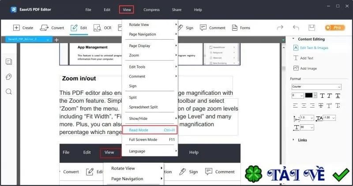Click the orange Pro upgrade button
This screenshot has height=186, width=353.
335,28
